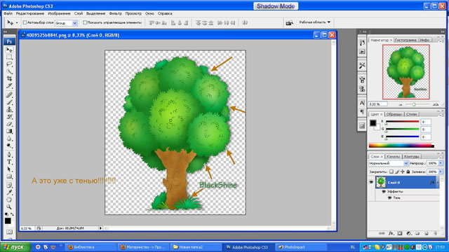This screenshot has height=252, width=449.
Task: Switch to the Каналы tab
Action: click(x=393, y=157)
